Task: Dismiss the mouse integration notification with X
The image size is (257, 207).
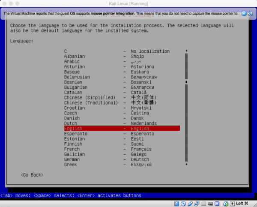Action: click(244, 13)
